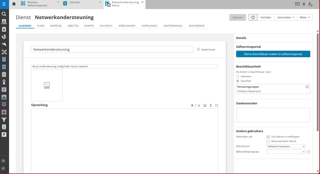Click Dienst beschikbaar maken in selfserviceportal
The image size is (320, 174).
[273, 54]
